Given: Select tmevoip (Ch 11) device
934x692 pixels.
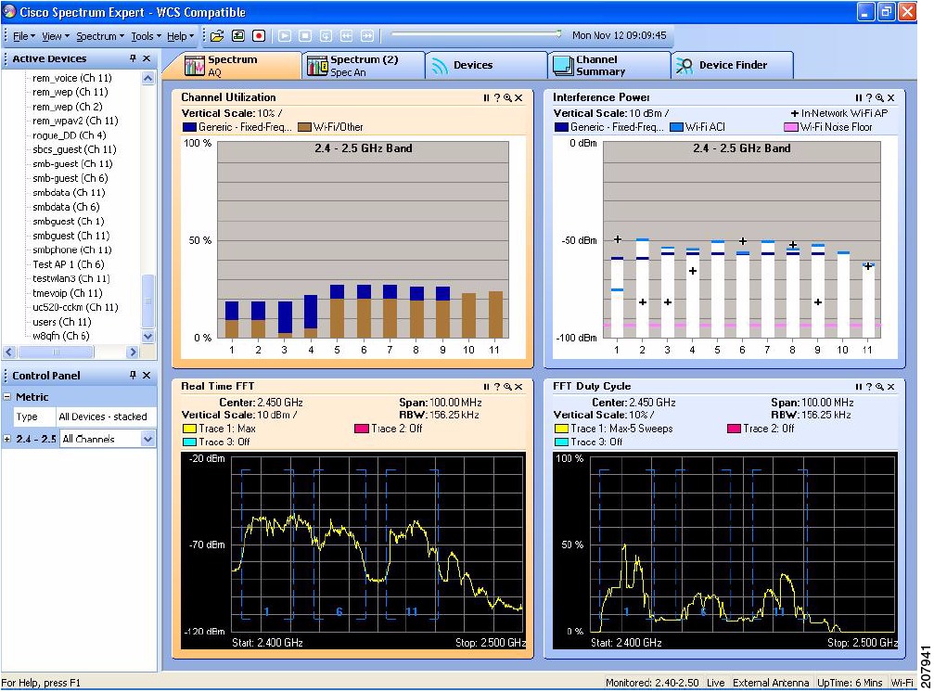Looking at the screenshot, I should 68,293.
